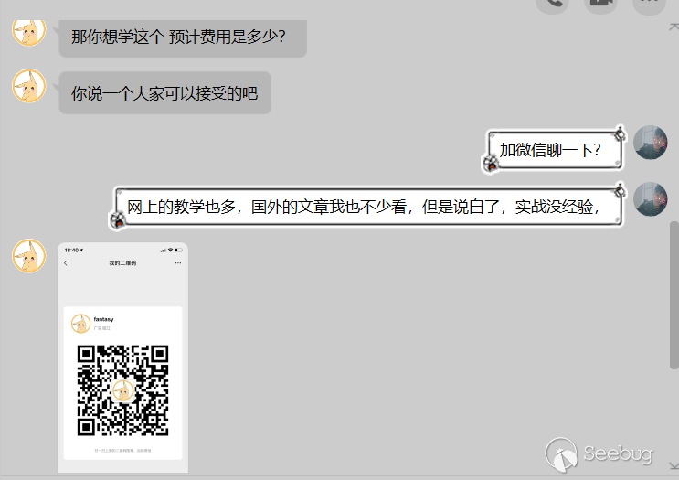This screenshot has width=679, height=480.
Task: Select sent message '加微信聊一下?'
Action: click(554, 150)
